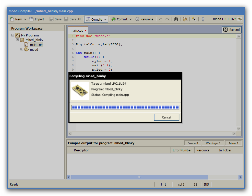
Task: Collapse the mbed_blinky program node
Action: click(x=17, y=40)
